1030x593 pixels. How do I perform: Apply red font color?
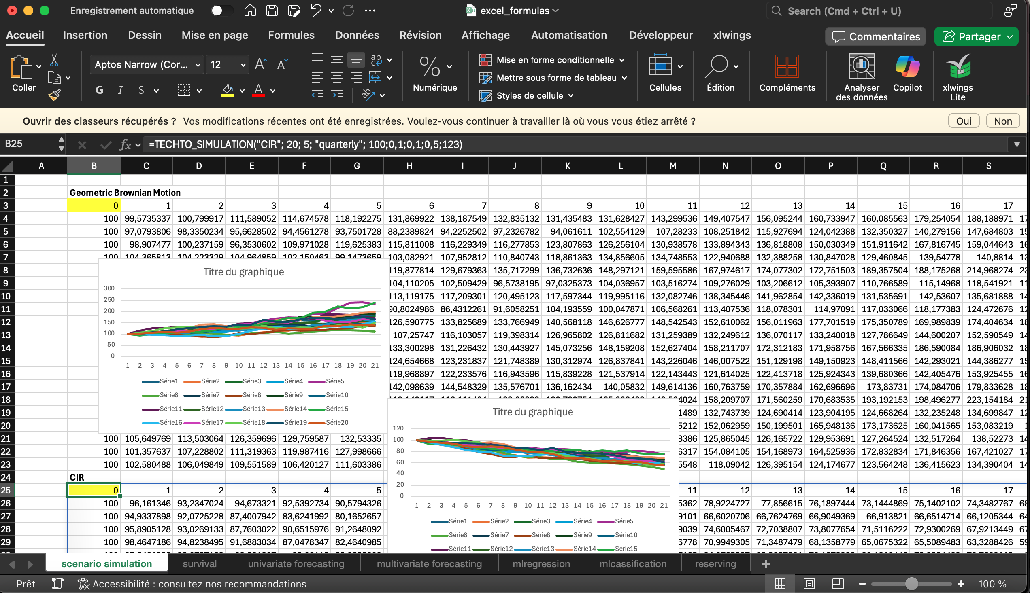click(x=258, y=90)
